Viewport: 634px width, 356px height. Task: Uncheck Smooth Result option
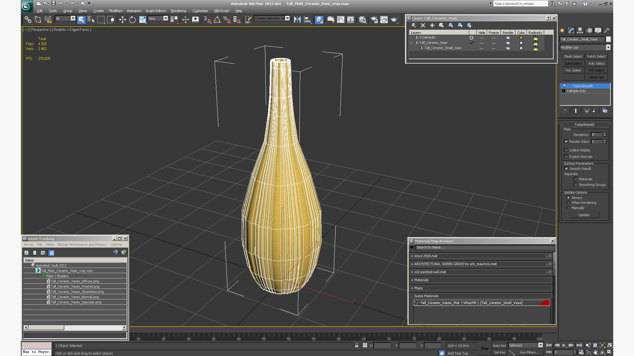tap(566, 168)
